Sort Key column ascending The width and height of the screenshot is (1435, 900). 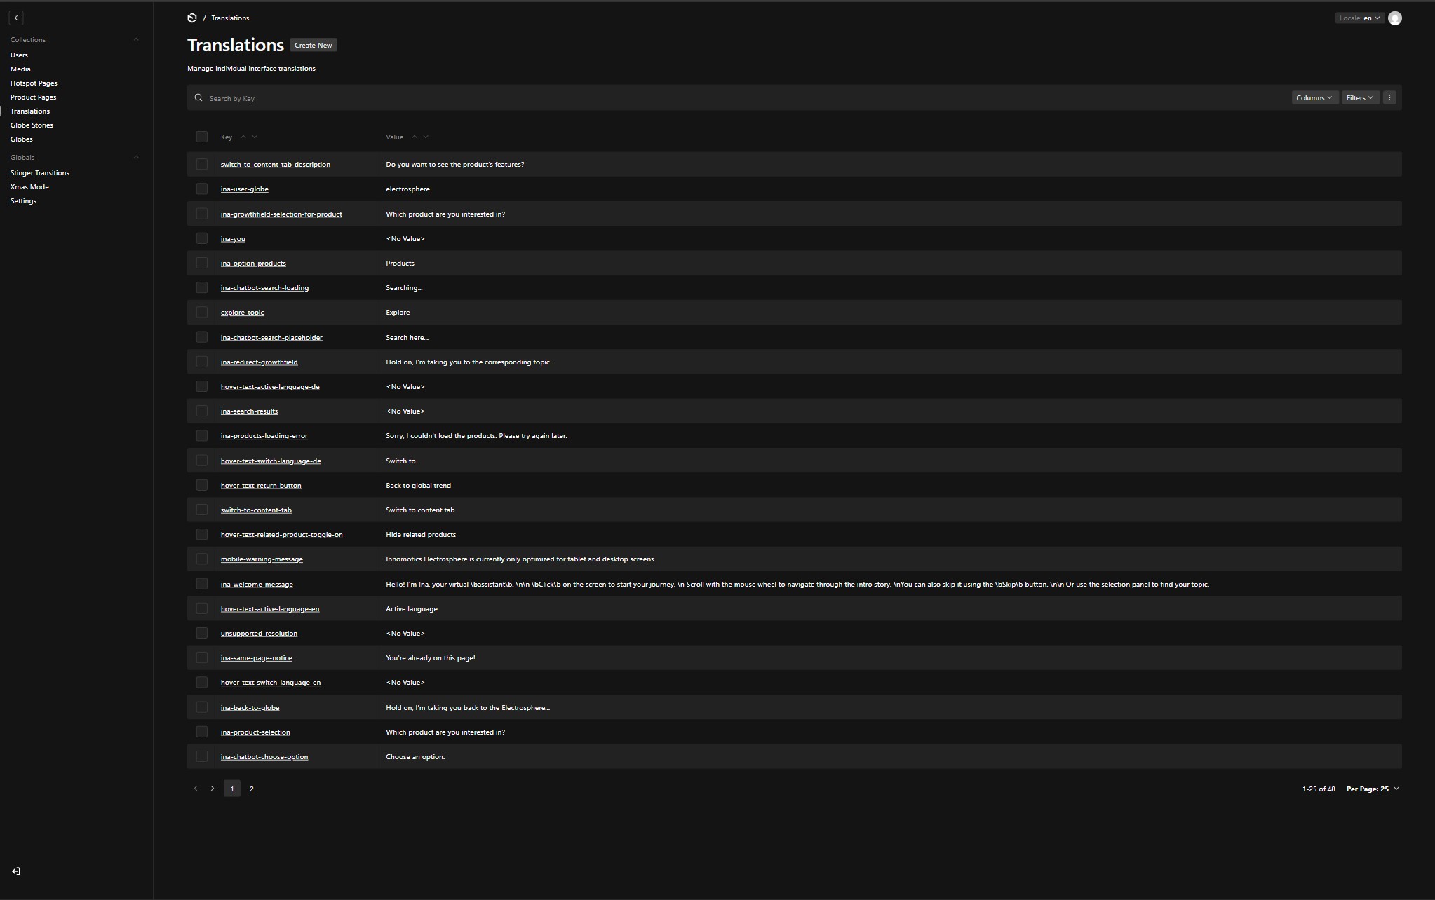243,137
